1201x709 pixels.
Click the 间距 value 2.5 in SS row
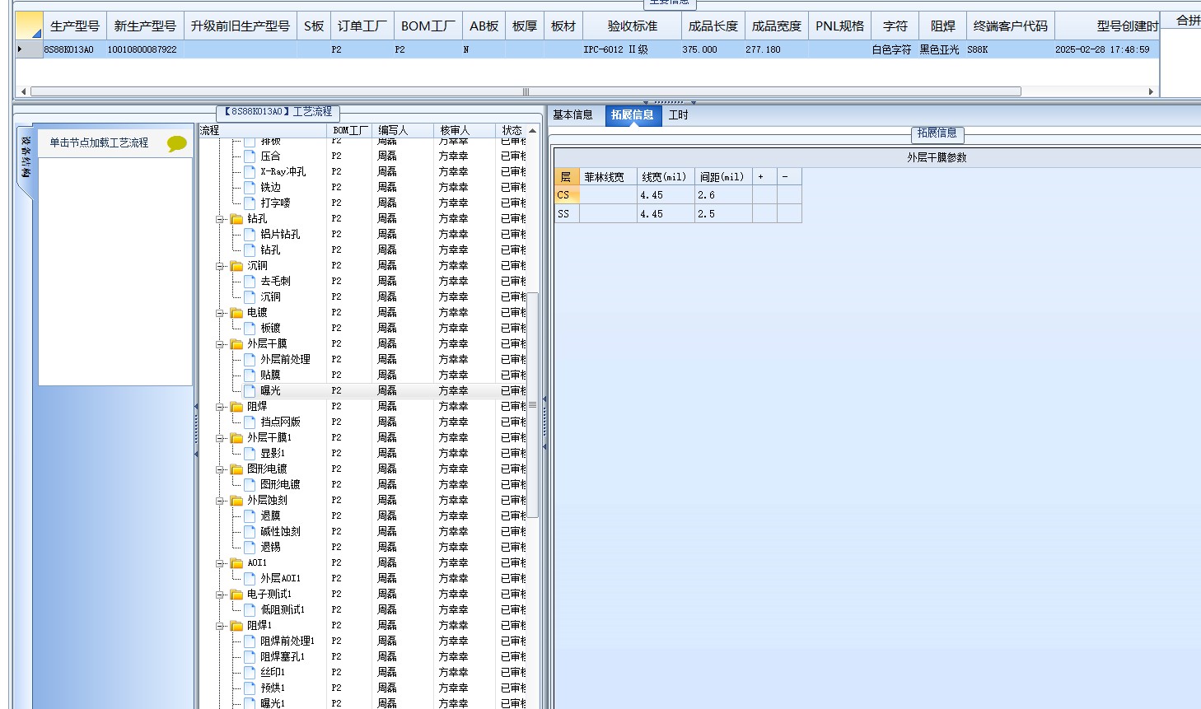coord(723,213)
